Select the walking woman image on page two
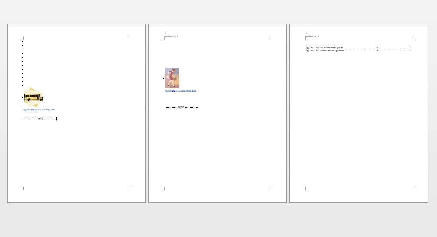The height and width of the screenshot is (237, 437). click(172, 78)
